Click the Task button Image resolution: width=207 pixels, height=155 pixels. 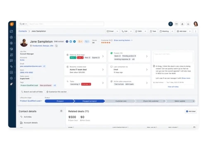(x=153, y=31)
